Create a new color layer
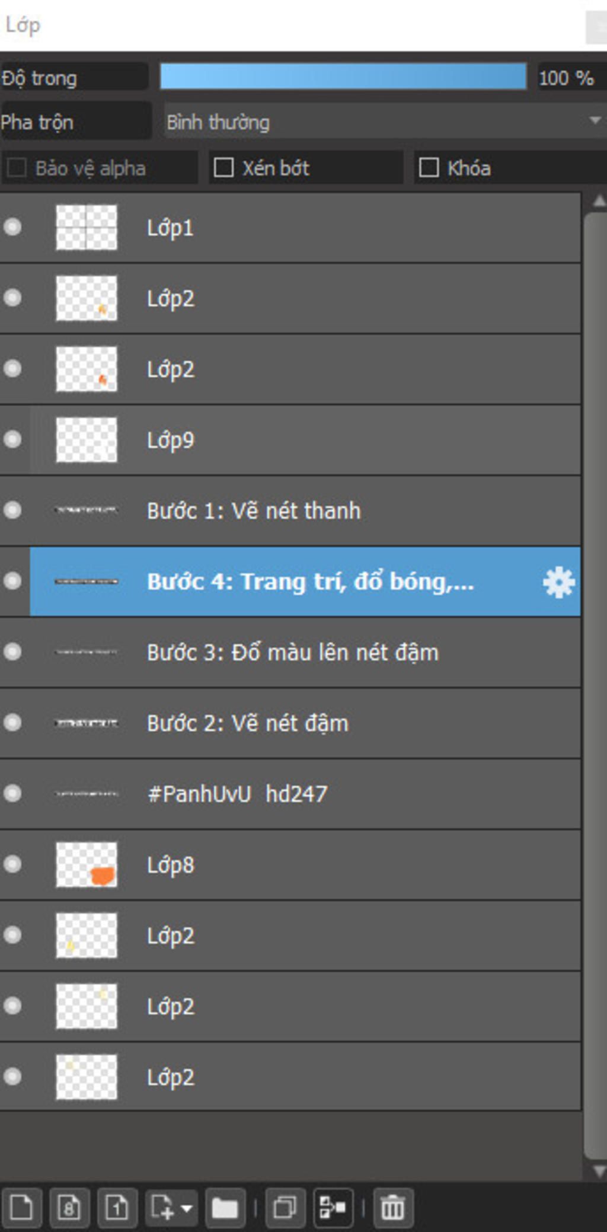The image size is (607, 1232). pyautogui.click(x=22, y=1208)
